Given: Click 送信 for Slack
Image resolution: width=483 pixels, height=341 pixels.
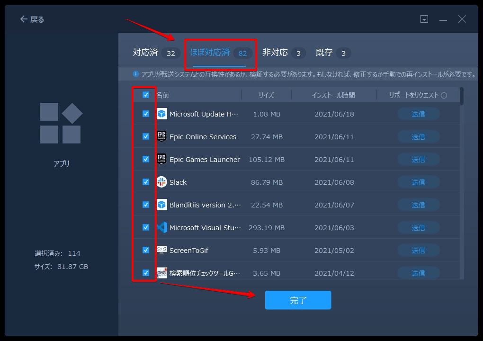Looking at the screenshot, I should pos(418,182).
